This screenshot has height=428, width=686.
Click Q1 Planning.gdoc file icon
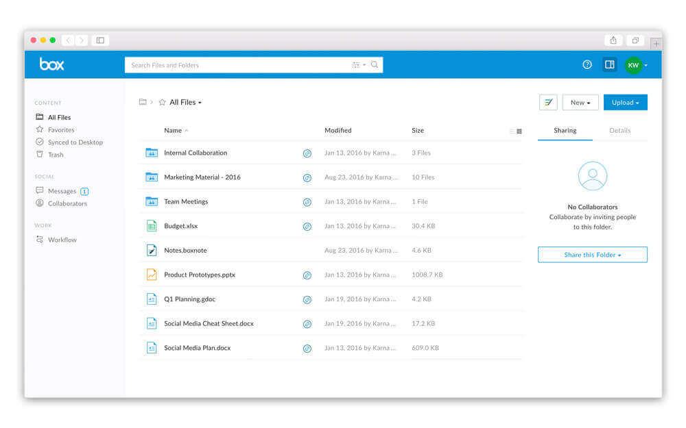(x=152, y=299)
